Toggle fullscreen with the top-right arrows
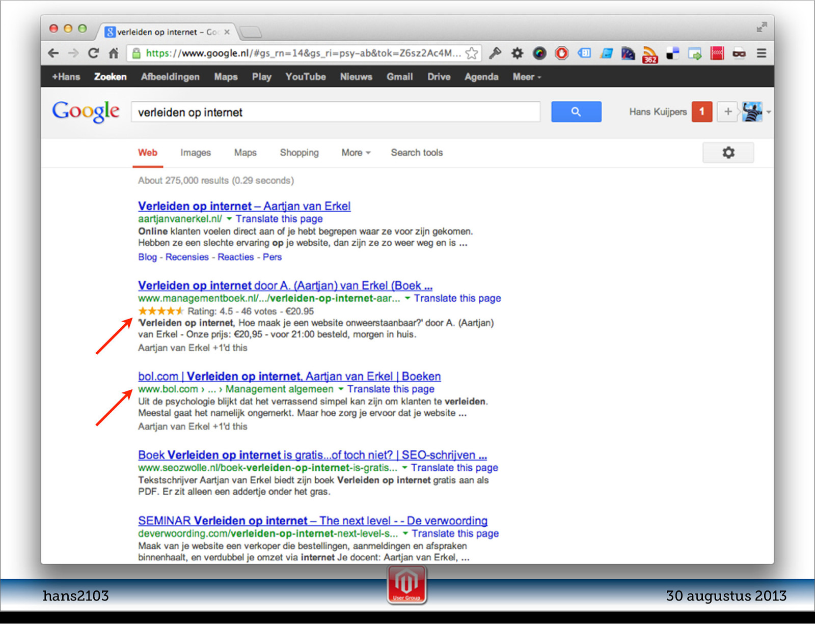The height and width of the screenshot is (627, 815). (762, 27)
